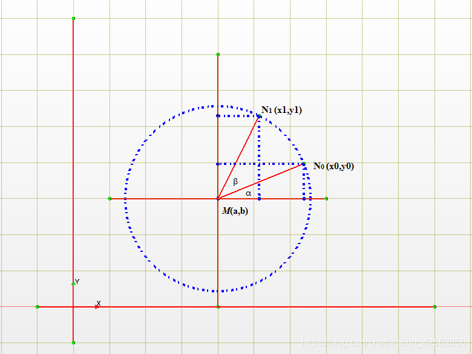Viewport: 472px width, 354px height.
Task: Select the point at N0 on circle
Action: (x=304, y=164)
